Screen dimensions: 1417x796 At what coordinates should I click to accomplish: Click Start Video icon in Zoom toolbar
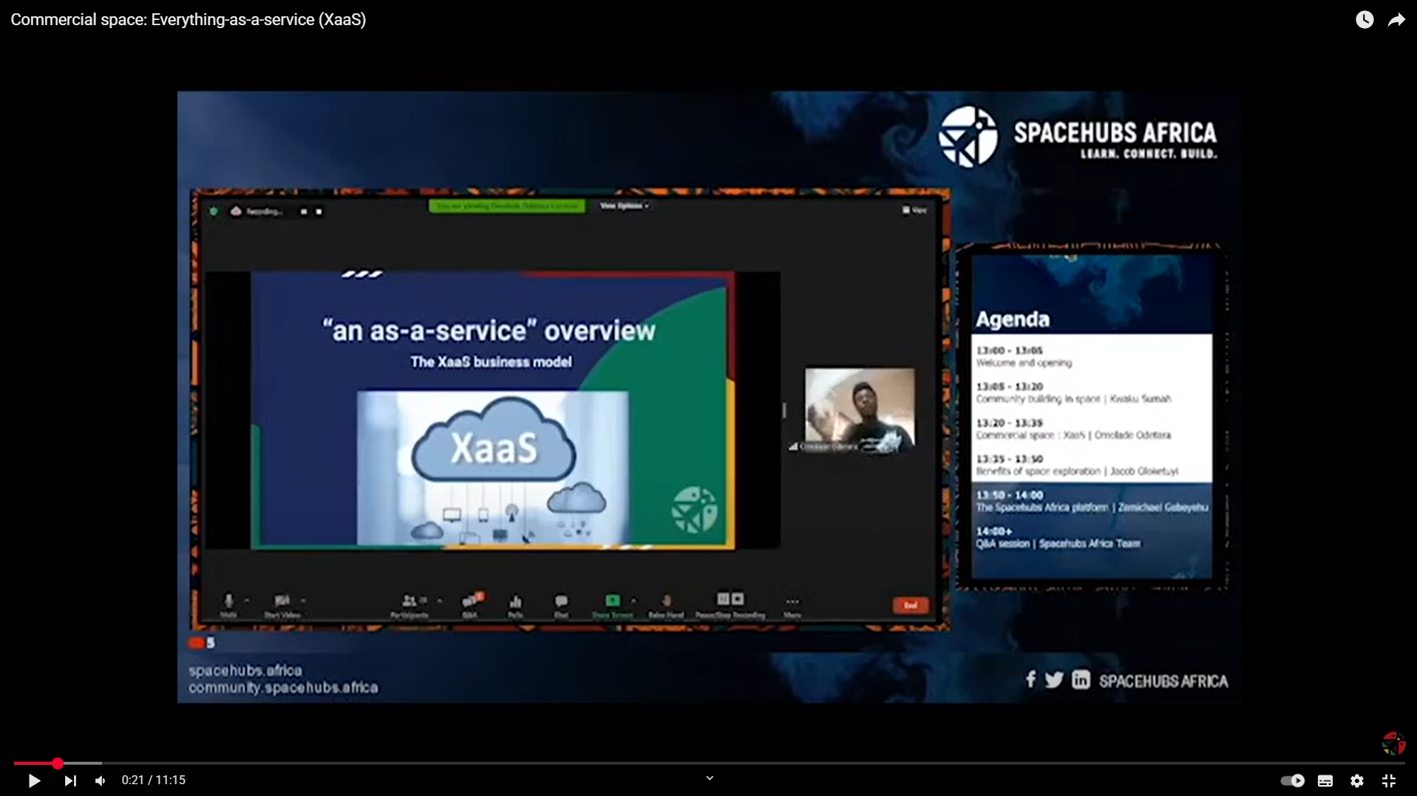click(282, 605)
